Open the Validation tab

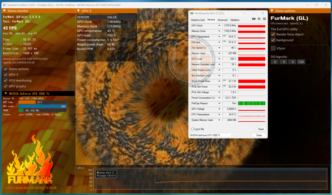(235, 20)
